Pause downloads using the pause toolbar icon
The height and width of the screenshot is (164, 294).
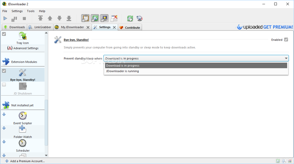(14, 18)
